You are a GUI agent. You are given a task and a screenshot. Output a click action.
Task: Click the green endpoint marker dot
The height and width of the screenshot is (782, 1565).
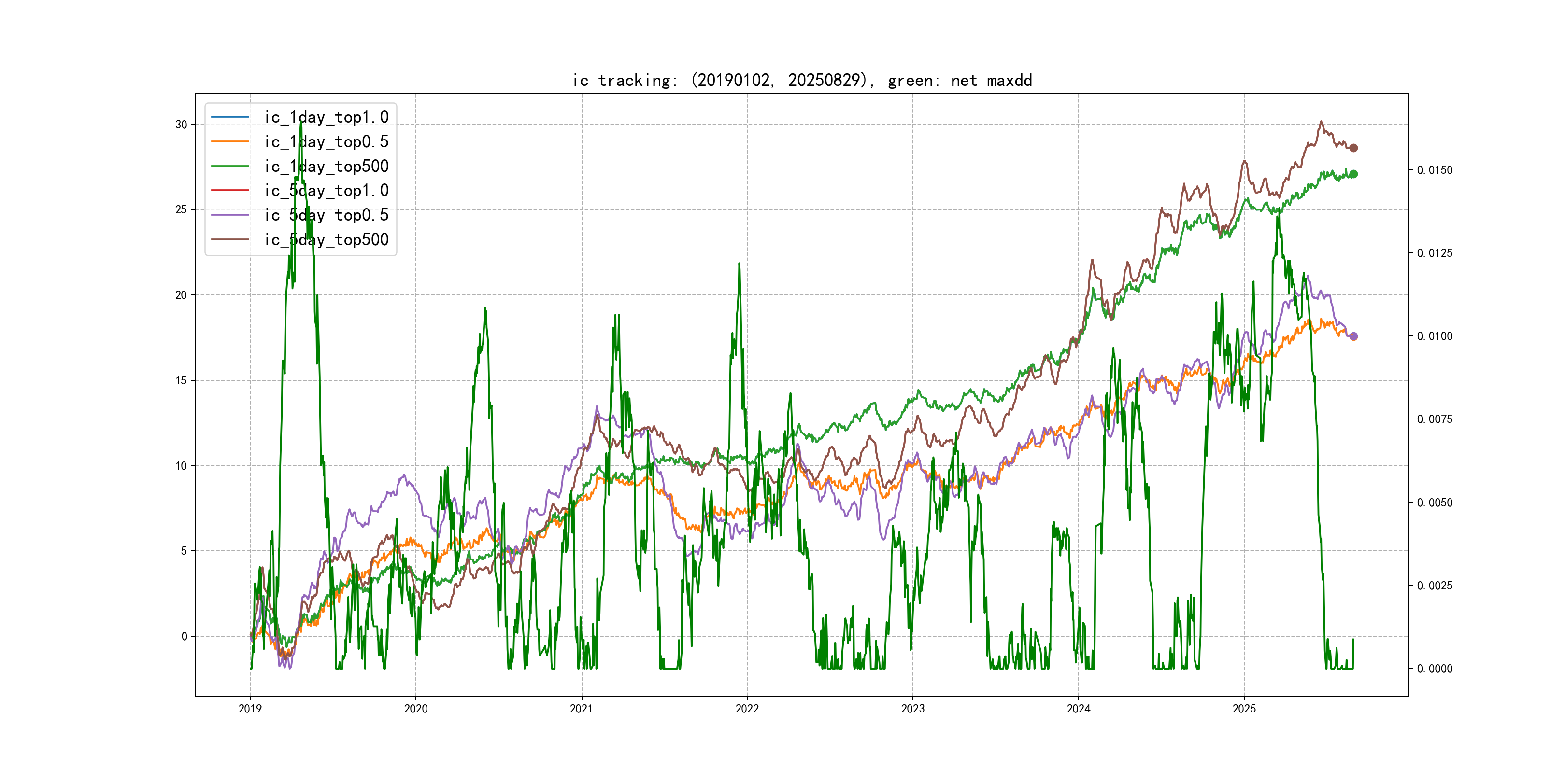coord(1353,174)
